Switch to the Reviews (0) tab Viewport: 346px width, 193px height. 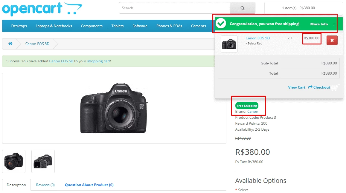click(x=45, y=185)
